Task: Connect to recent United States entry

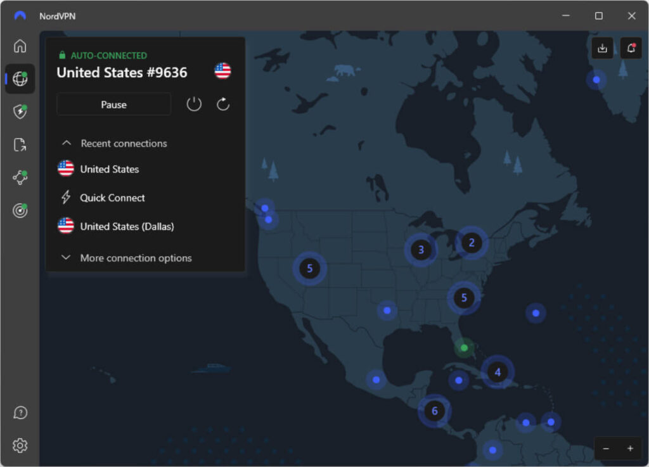Action: (x=98, y=169)
